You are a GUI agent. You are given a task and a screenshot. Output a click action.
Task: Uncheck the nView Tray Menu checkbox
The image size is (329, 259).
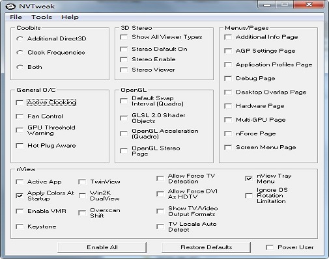coord(249,178)
